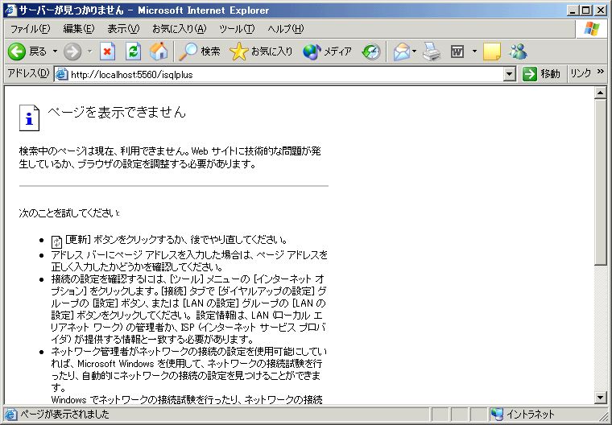Click the 移動 (Go) button
This screenshot has height=425, width=612.
[541, 74]
